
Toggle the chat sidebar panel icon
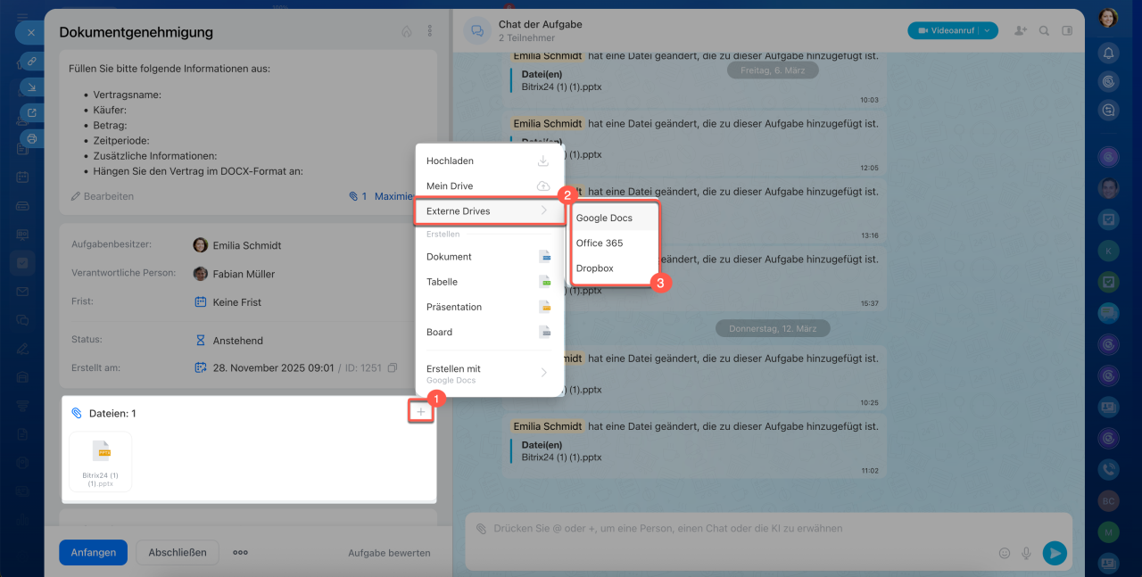pyautogui.click(x=1067, y=31)
